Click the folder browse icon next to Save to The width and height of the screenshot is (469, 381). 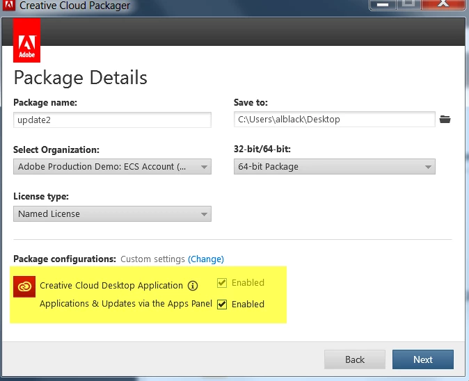(x=445, y=120)
